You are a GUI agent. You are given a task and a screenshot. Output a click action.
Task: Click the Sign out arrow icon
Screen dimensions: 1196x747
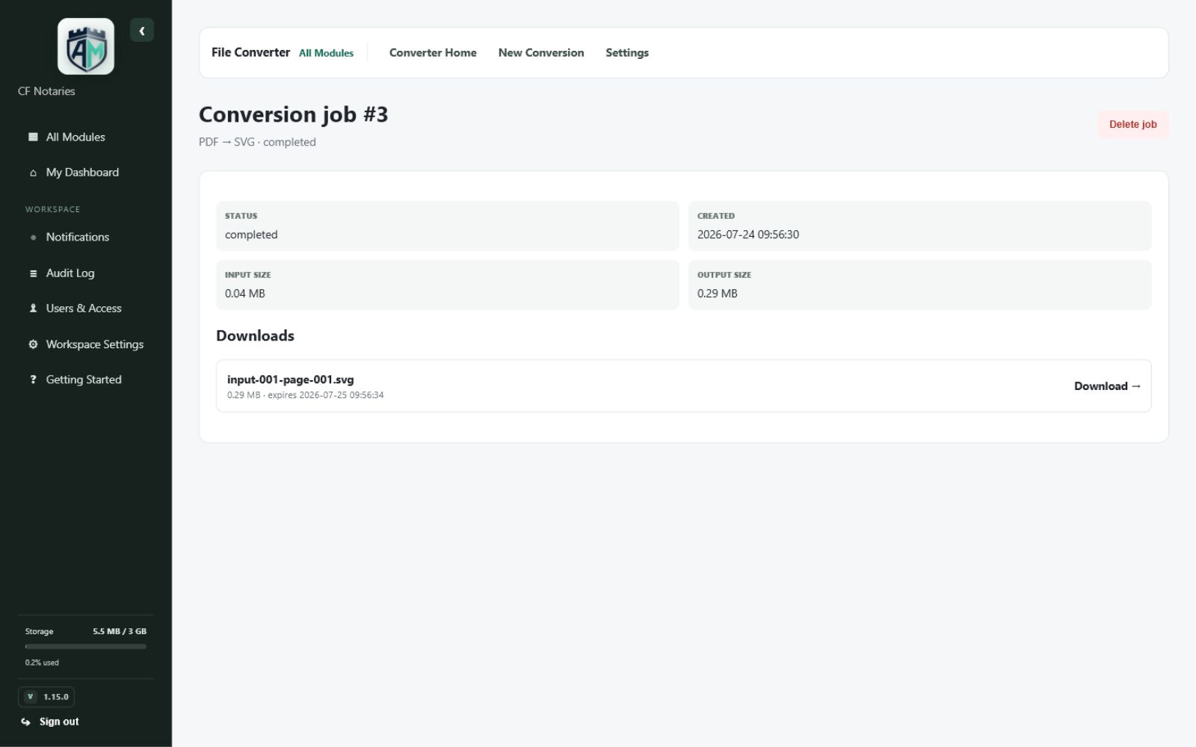(26, 722)
